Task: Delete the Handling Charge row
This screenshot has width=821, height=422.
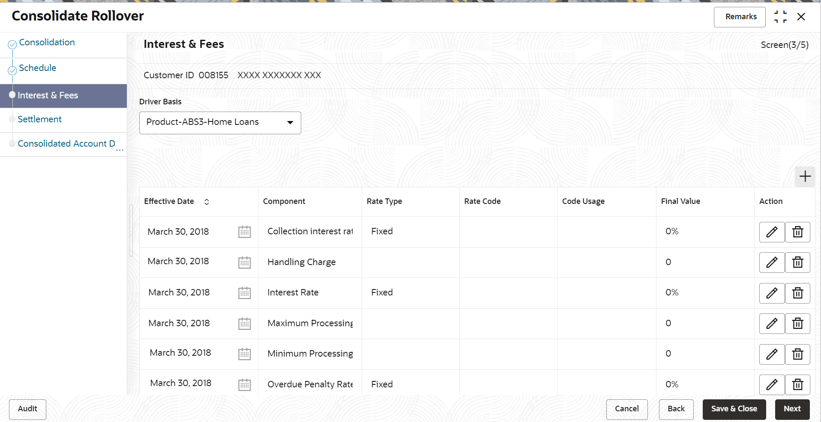Action: [x=797, y=263]
